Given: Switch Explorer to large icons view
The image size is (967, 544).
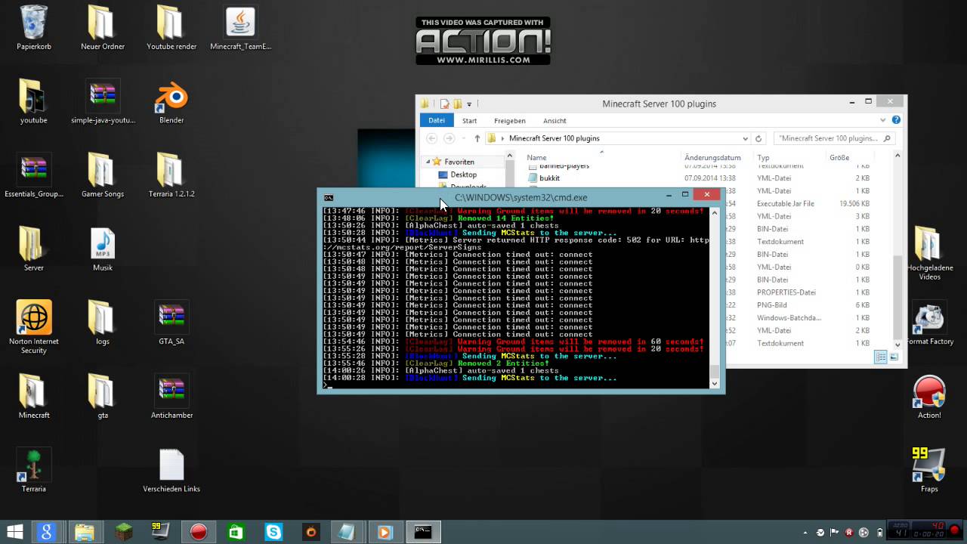Looking at the screenshot, I should tap(894, 357).
